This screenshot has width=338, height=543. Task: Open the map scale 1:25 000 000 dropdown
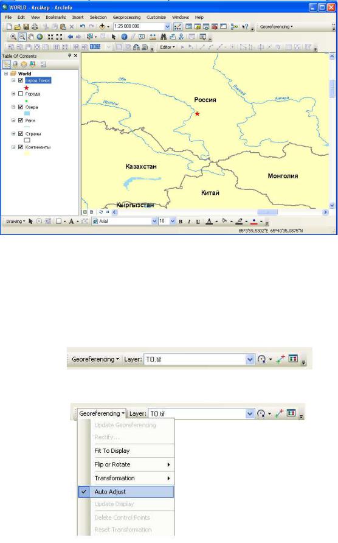pyautogui.click(x=167, y=27)
